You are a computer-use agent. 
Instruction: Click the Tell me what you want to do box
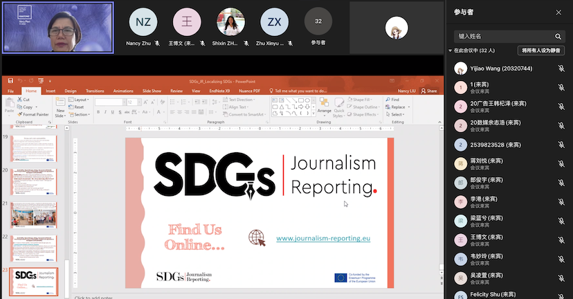(298, 91)
